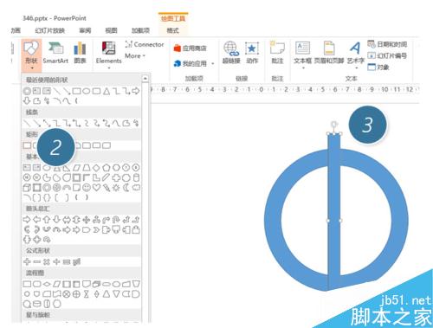Switch to the 格式 format tab
The image size is (433, 328).
[x=172, y=30]
